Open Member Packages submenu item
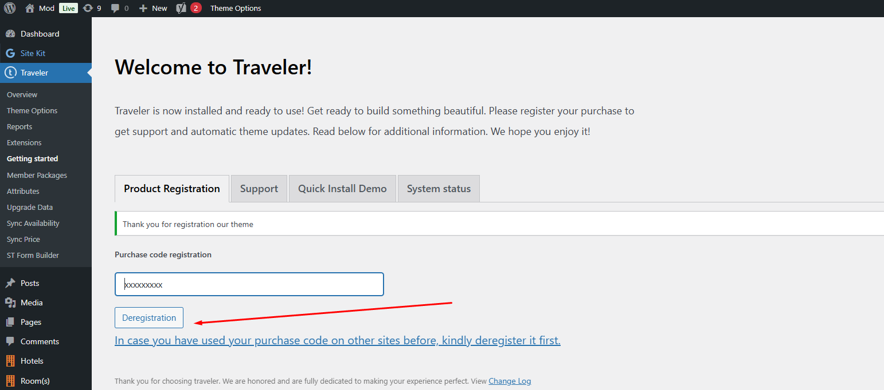 click(37, 175)
